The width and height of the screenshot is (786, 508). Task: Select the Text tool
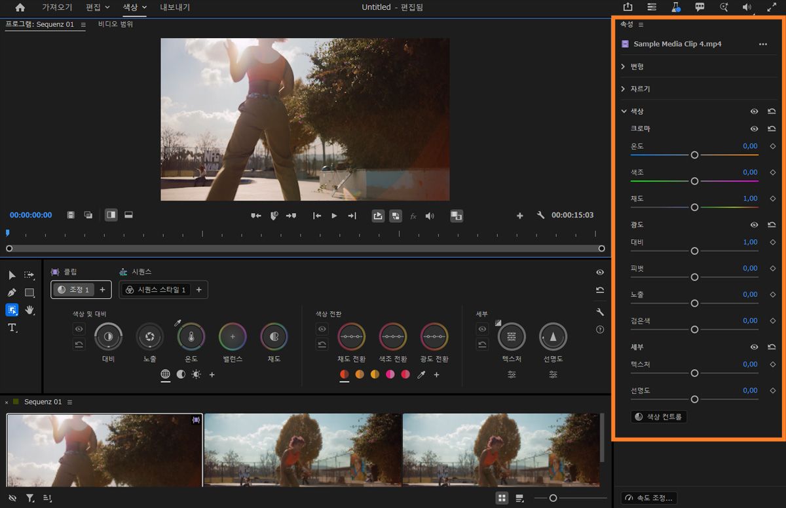(12, 328)
